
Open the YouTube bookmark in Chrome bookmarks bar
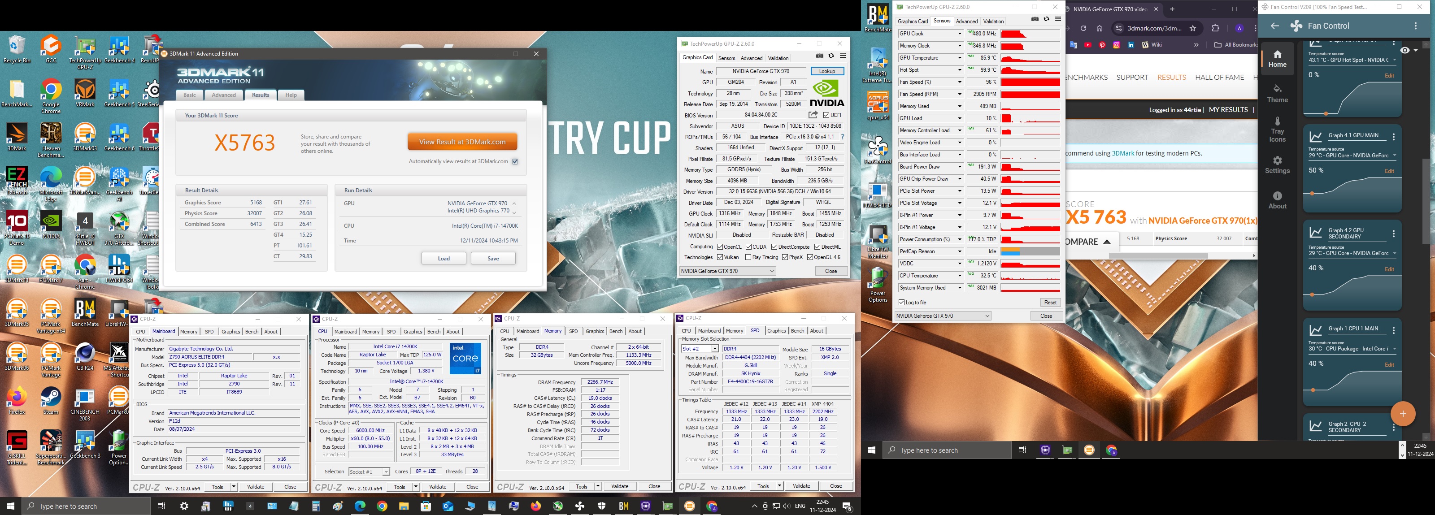pos(1088,45)
